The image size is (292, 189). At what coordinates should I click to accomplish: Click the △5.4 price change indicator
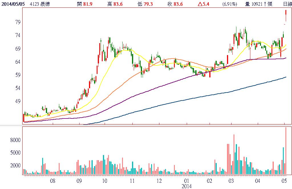(204, 4)
